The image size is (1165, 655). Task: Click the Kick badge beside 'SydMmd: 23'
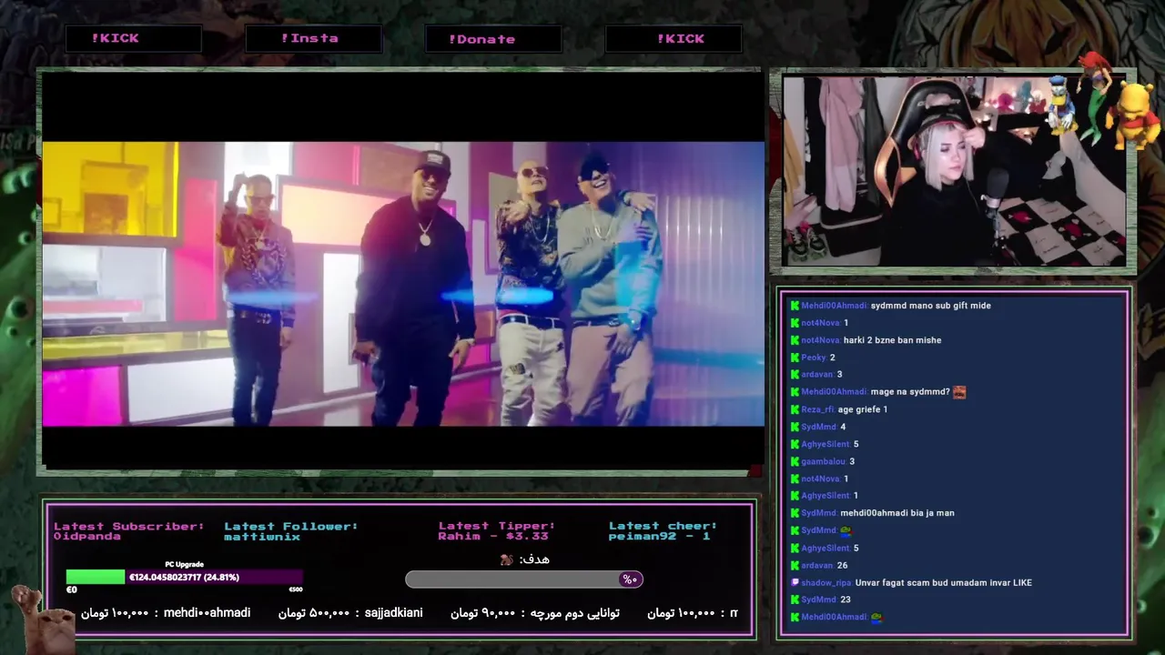795,600
